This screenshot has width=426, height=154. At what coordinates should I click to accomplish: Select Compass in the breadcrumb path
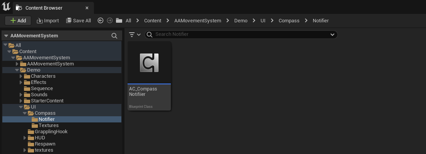coord(289,20)
